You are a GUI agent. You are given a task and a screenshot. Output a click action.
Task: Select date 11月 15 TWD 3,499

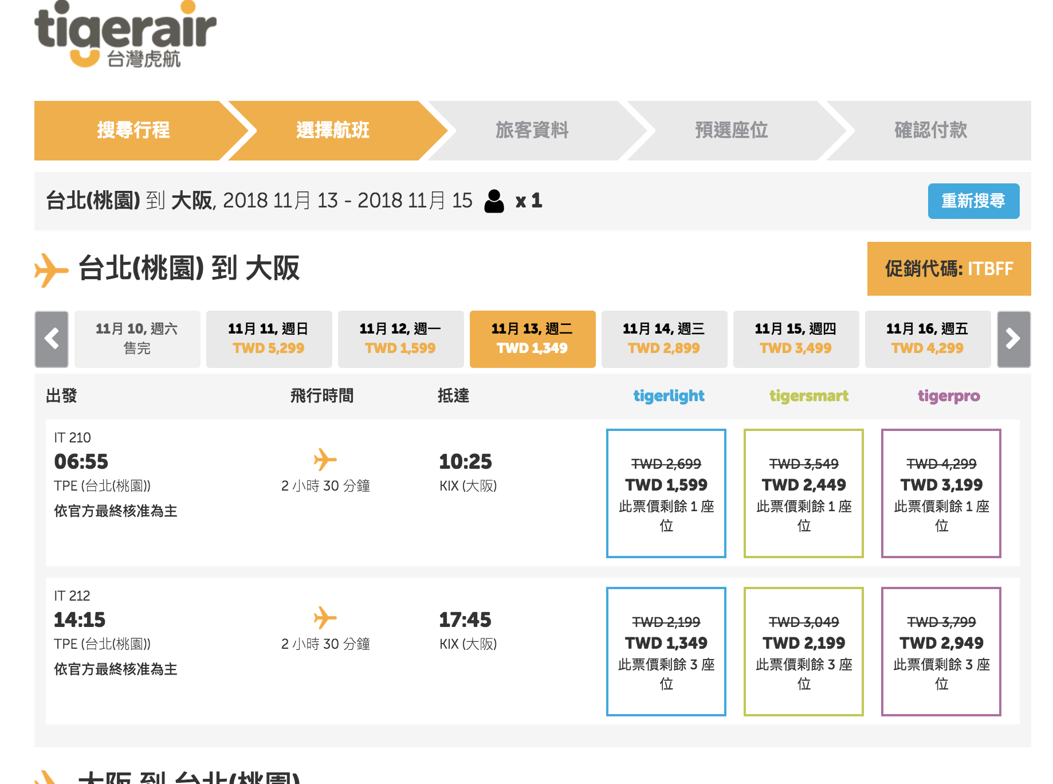pos(796,339)
